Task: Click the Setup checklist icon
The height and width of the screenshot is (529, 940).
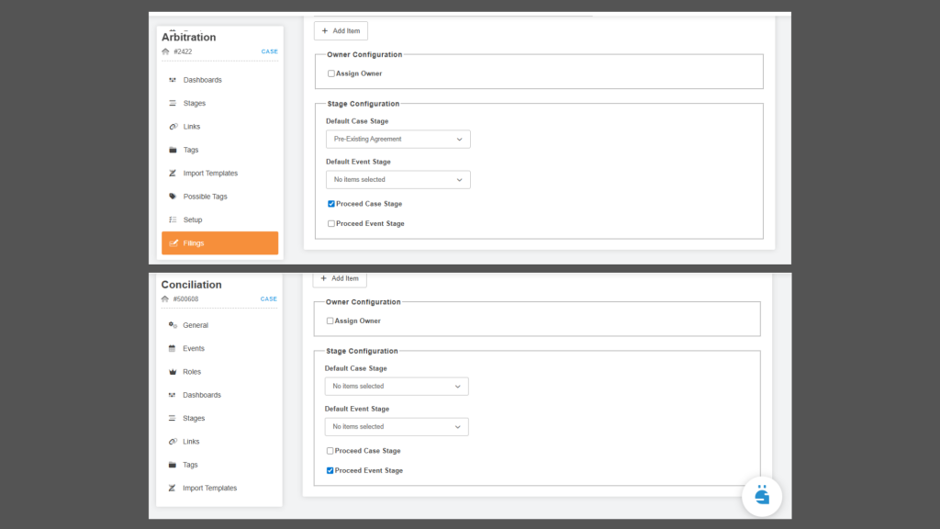Action: 173,219
